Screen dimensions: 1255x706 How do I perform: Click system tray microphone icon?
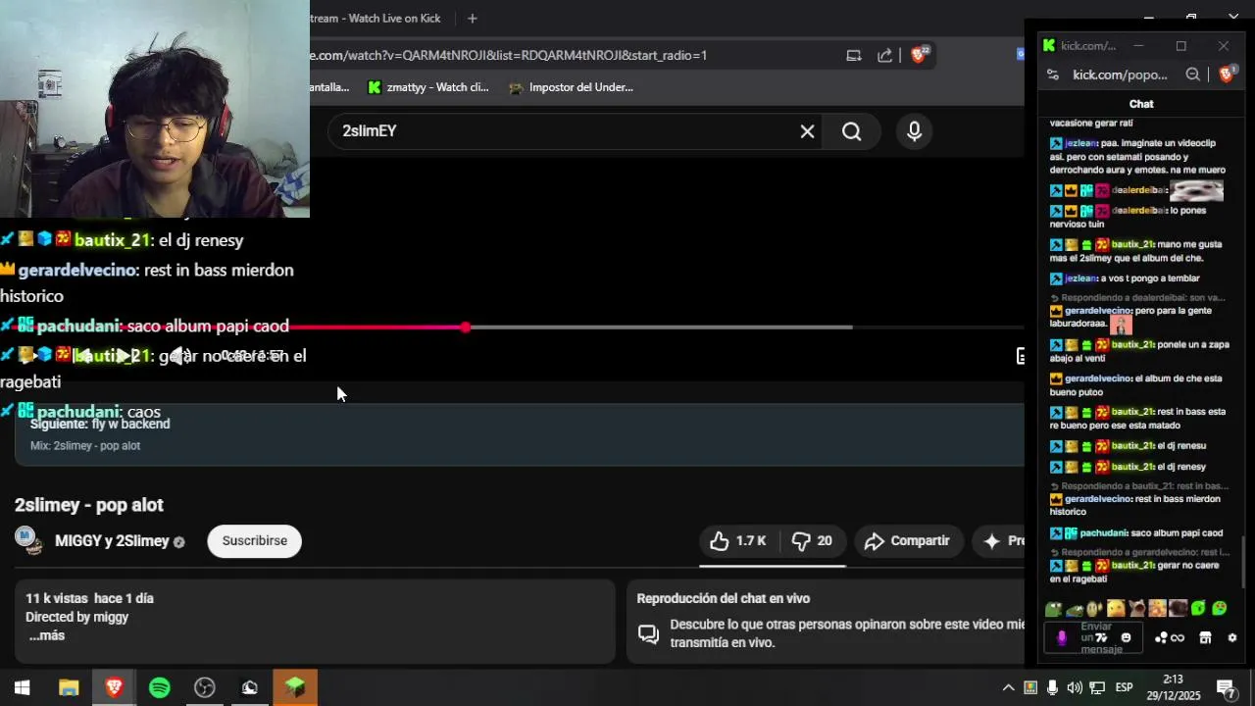pyautogui.click(x=1053, y=687)
